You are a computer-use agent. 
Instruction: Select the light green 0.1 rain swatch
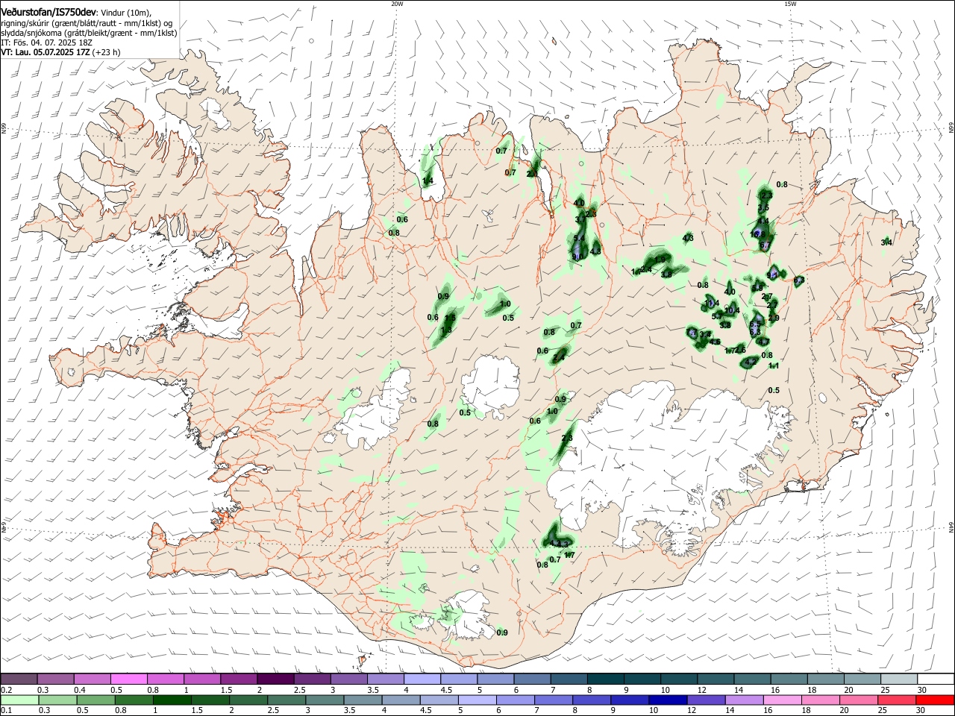coord(19,700)
